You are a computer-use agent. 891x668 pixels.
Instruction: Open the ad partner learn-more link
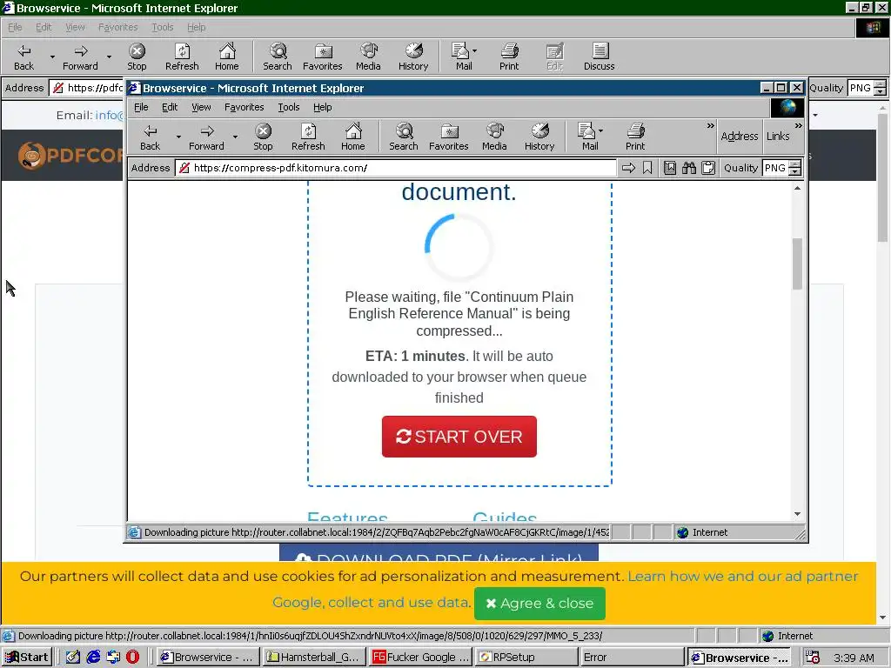point(742,577)
